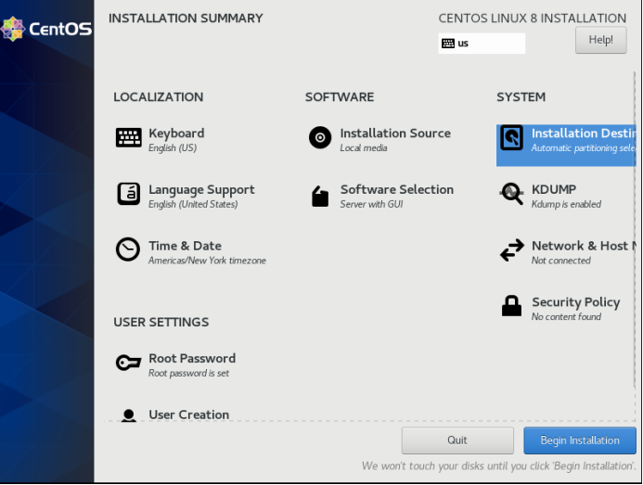Click 'English (US)' keyboard status text

pos(173,148)
